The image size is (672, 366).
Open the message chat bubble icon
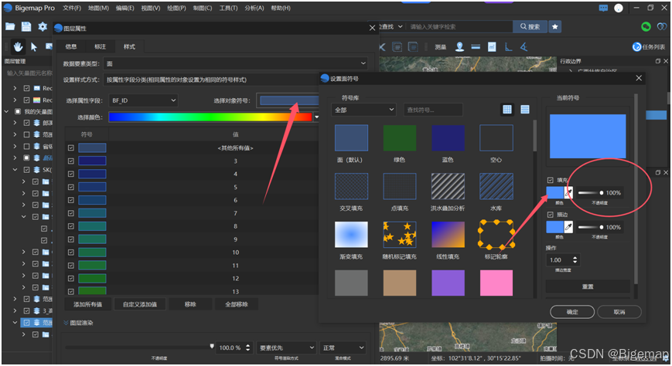603,8
